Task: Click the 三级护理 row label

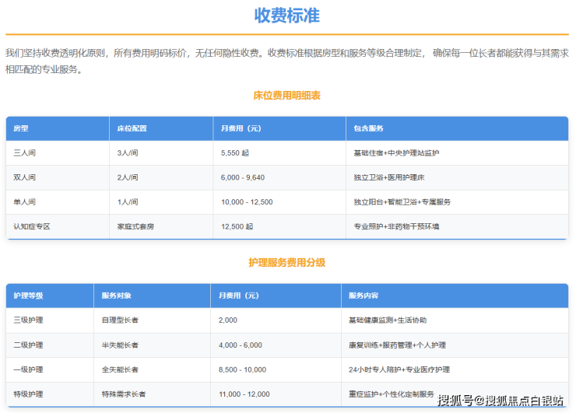Action: tap(29, 320)
